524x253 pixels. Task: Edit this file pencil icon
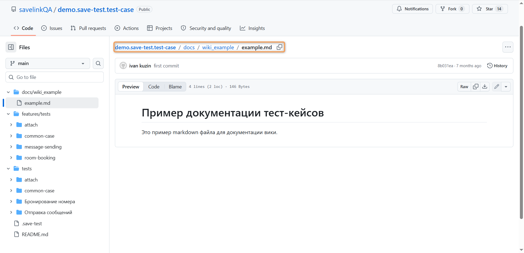pyautogui.click(x=497, y=87)
